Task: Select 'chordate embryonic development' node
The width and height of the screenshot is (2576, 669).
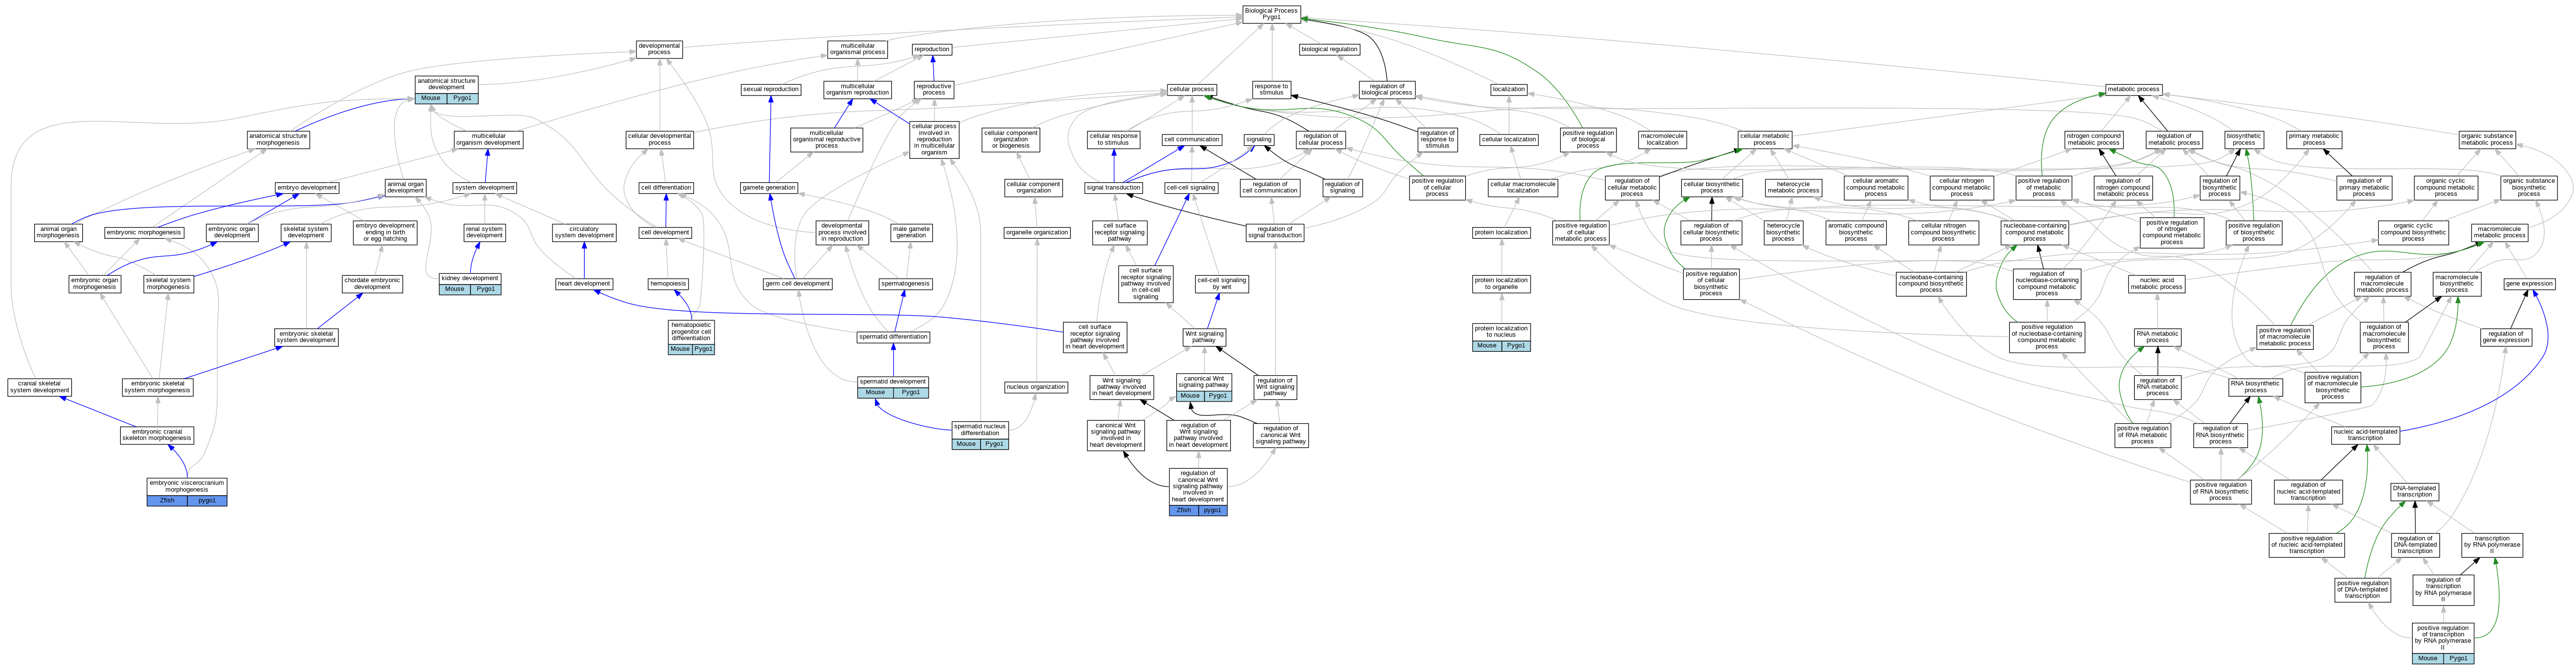Action: tap(372, 284)
